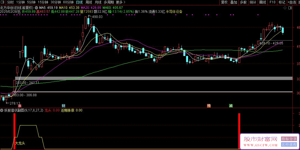
Task: Open the stock name dropdown arrow
Action: (x=37, y=8)
